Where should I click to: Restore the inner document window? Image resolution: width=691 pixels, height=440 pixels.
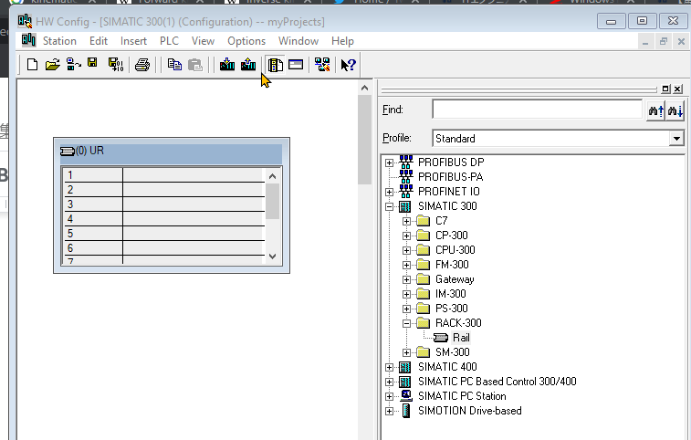[664, 42]
